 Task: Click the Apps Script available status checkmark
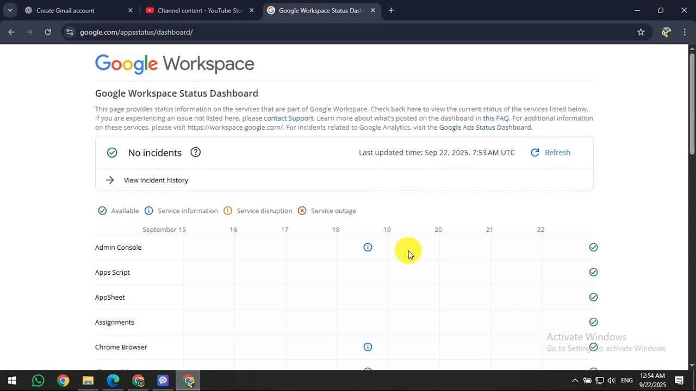(x=593, y=272)
